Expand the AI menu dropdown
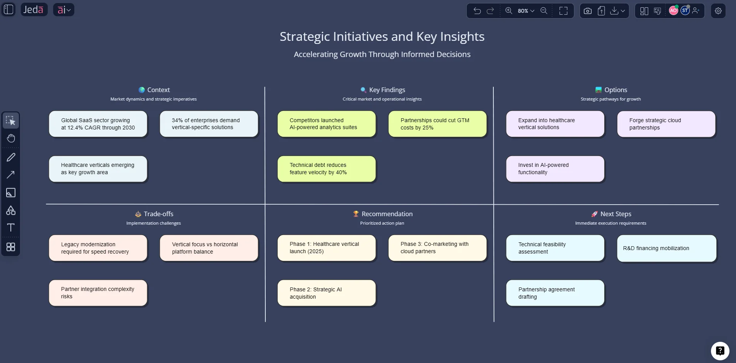 tap(64, 10)
